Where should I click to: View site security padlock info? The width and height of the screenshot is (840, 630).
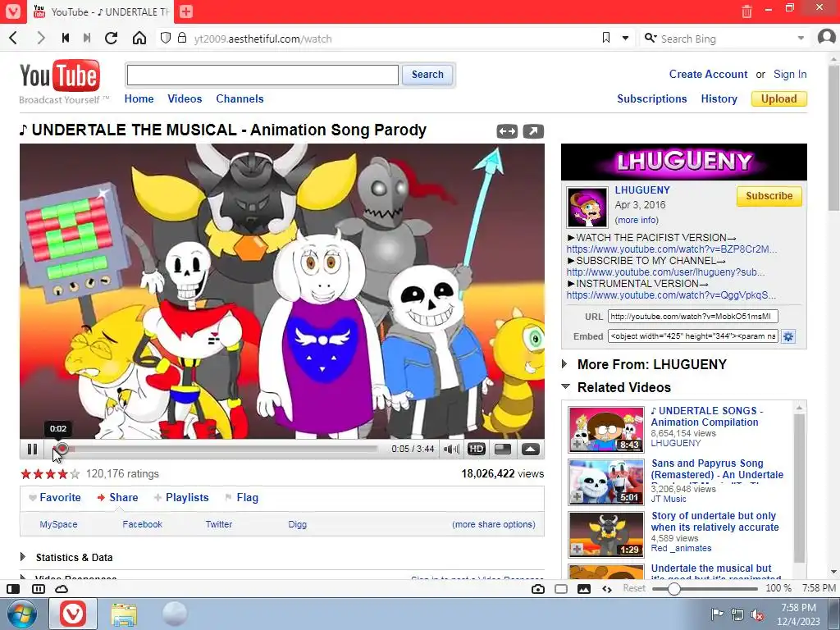point(182,38)
